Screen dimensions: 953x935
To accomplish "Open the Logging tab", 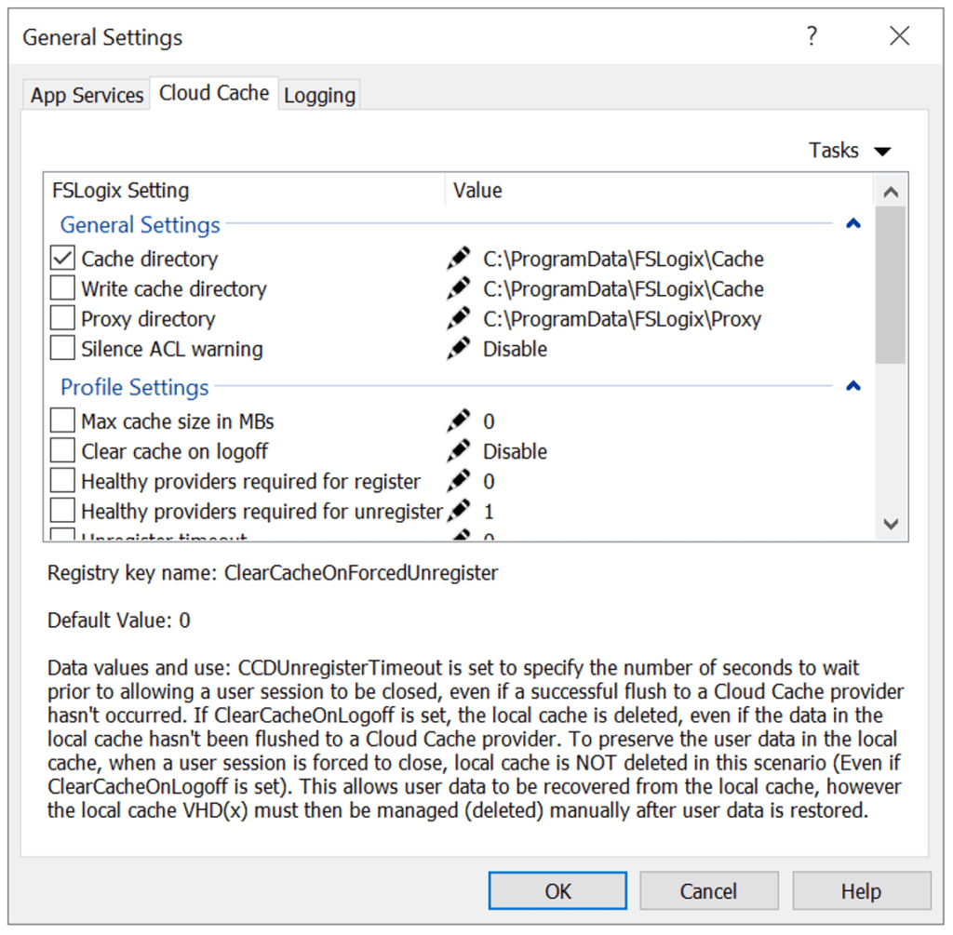I will click(319, 94).
